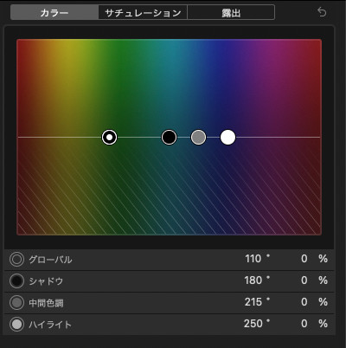The height and width of the screenshot is (348, 346).
Task: Click the グローバル percentage value 0
Action: pyautogui.click(x=304, y=259)
